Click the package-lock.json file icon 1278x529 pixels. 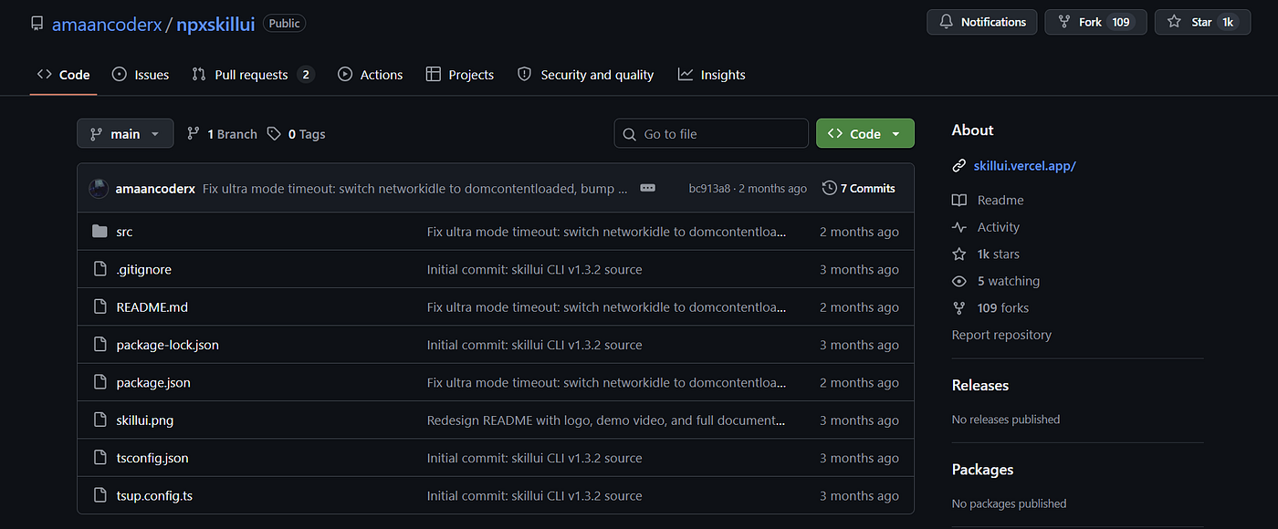point(100,345)
